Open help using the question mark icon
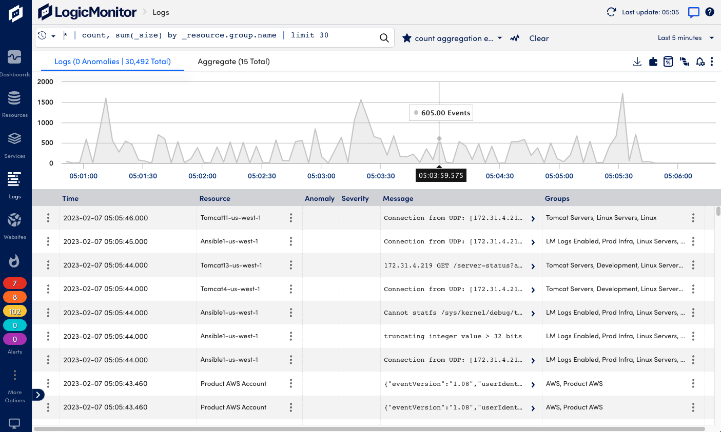This screenshot has width=721, height=432. click(x=710, y=12)
